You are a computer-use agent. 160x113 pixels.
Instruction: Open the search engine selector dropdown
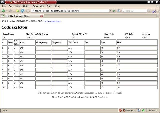tap(119, 11)
